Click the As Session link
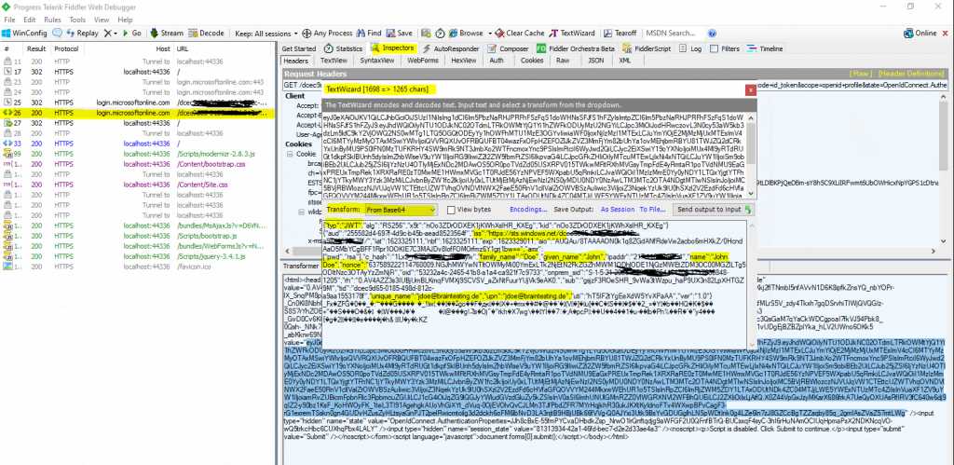Viewport: 954px width, 465px height. tap(618, 210)
